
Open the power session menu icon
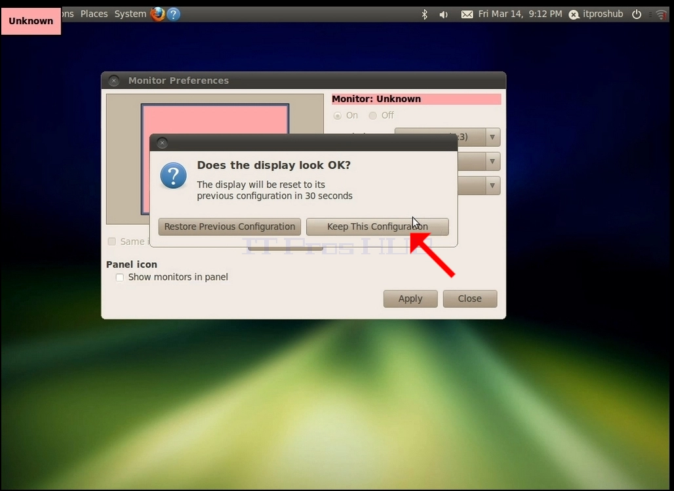pos(637,14)
